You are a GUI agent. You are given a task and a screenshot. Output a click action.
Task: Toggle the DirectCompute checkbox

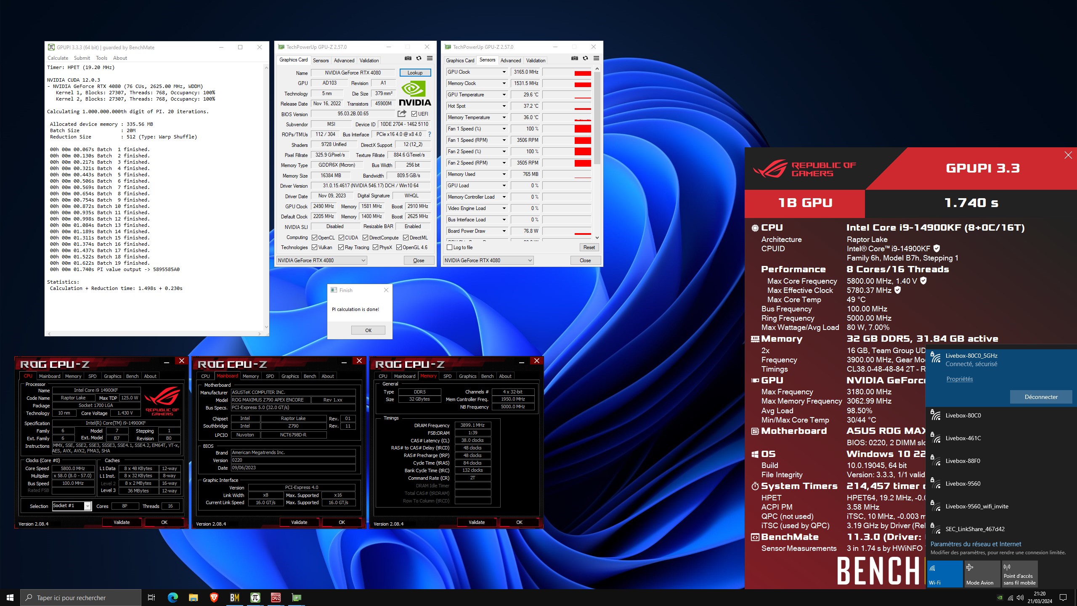366,238
